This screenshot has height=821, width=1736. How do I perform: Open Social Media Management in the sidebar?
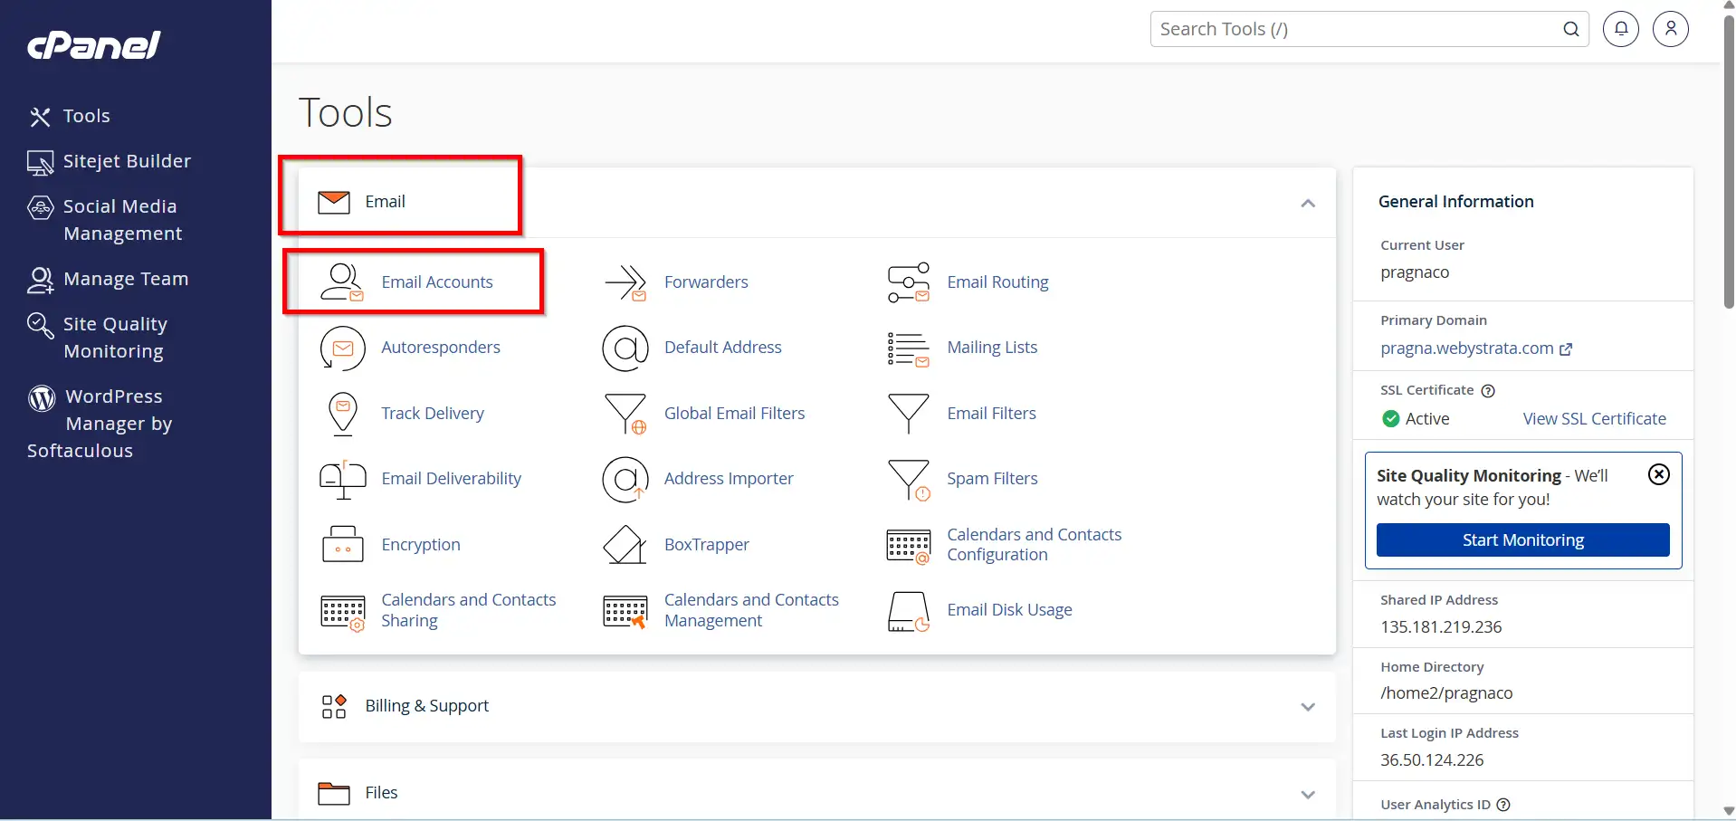[x=121, y=220]
